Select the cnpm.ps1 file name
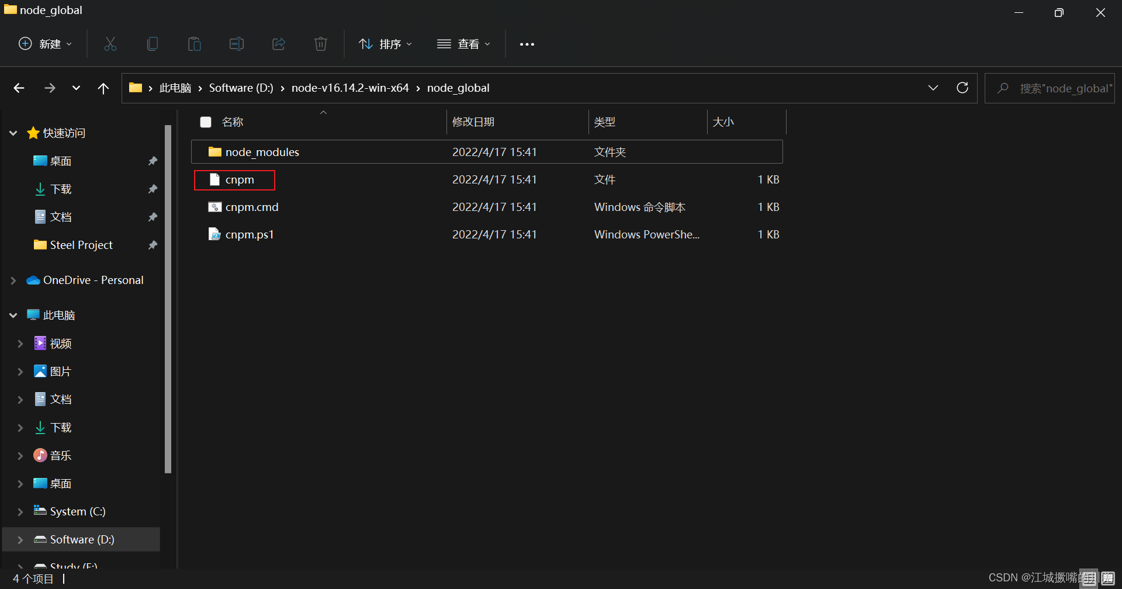The image size is (1122, 589). click(250, 234)
